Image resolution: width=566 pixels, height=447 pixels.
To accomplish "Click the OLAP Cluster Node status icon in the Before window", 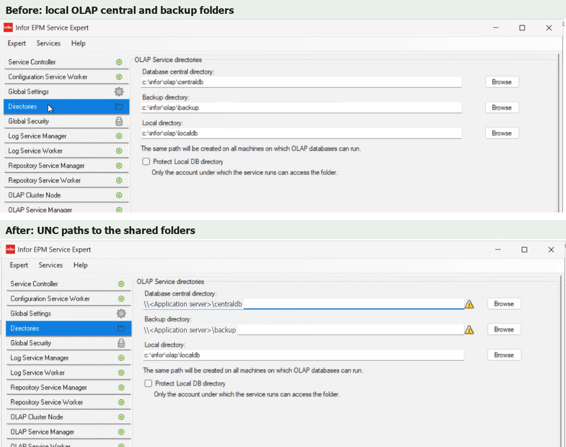I will 119,195.
